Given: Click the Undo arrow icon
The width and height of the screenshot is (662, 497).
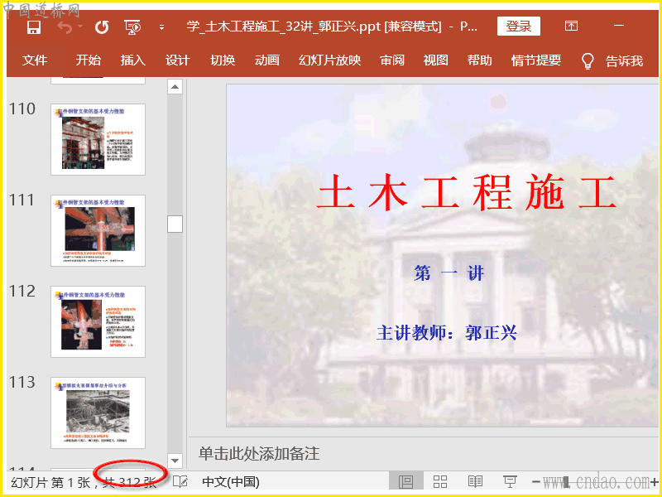Looking at the screenshot, I should [x=65, y=27].
